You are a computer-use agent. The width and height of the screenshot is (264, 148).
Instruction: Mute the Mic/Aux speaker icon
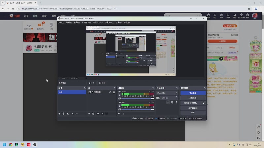click(119, 99)
